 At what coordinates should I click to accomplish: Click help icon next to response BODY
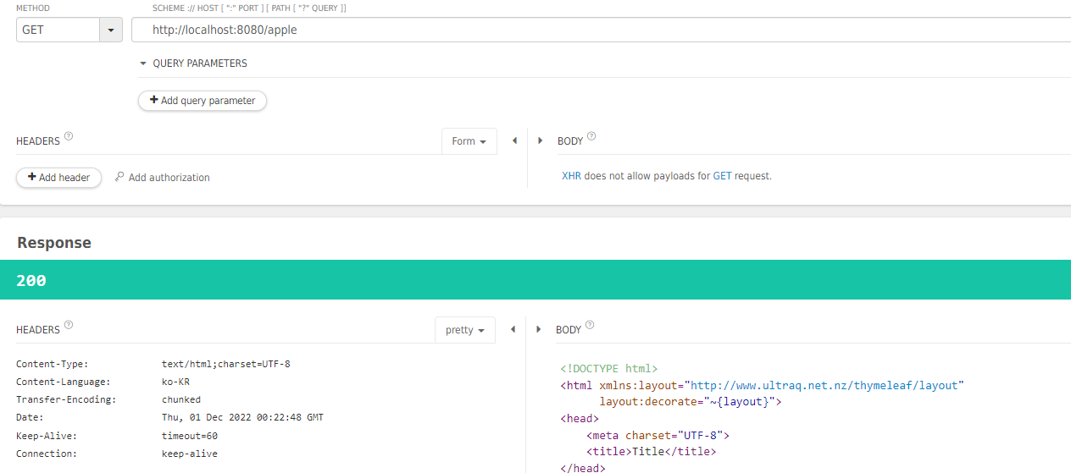590,325
